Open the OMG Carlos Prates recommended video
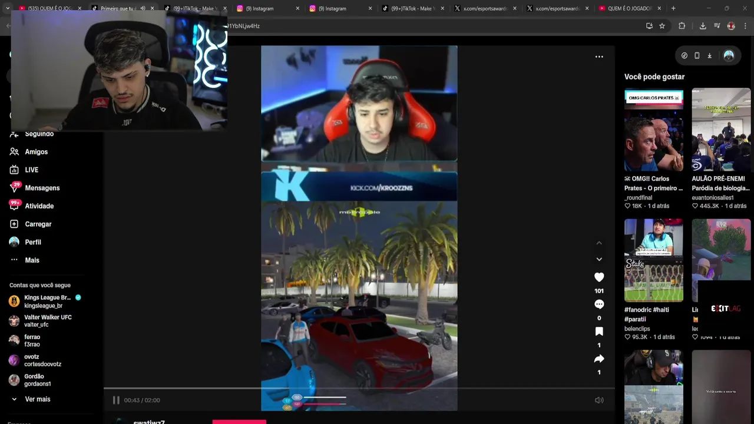 [654, 130]
